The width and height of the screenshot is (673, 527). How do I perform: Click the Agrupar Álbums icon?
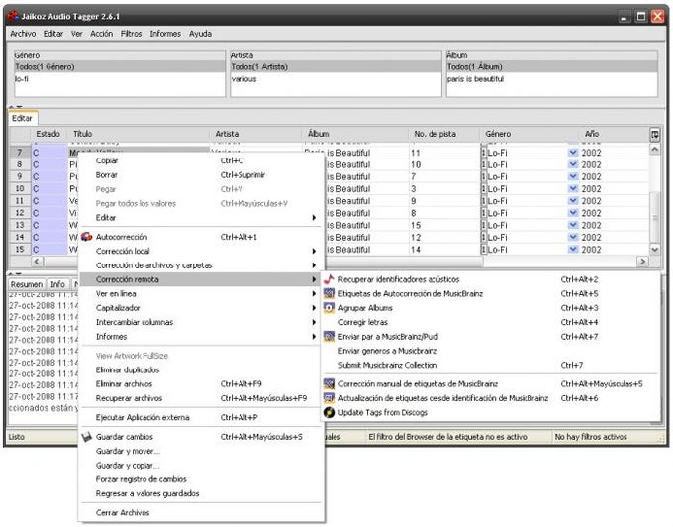329,308
